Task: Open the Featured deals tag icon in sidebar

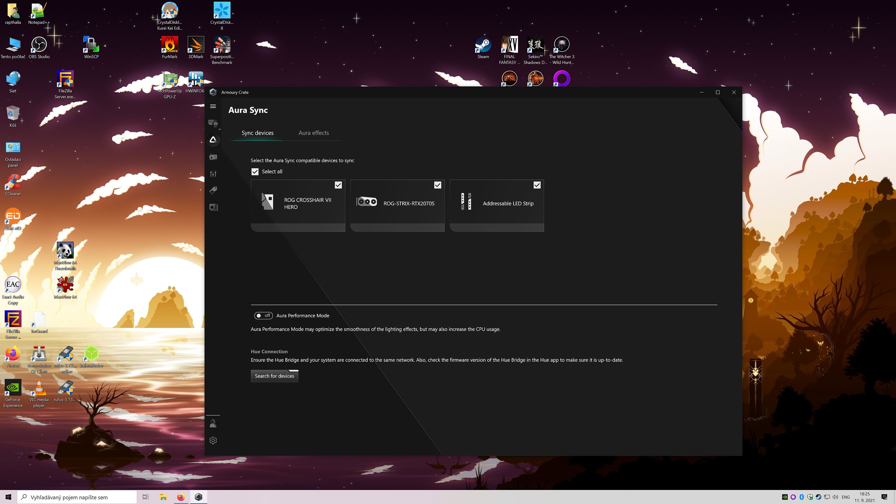Action: [x=213, y=190]
